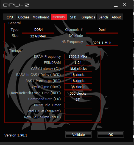Click the OK button
Screen dimensions: 134x145
111,135
